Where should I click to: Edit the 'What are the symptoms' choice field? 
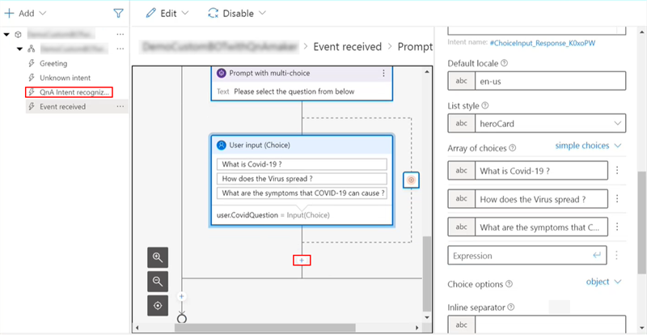click(541, 227)
